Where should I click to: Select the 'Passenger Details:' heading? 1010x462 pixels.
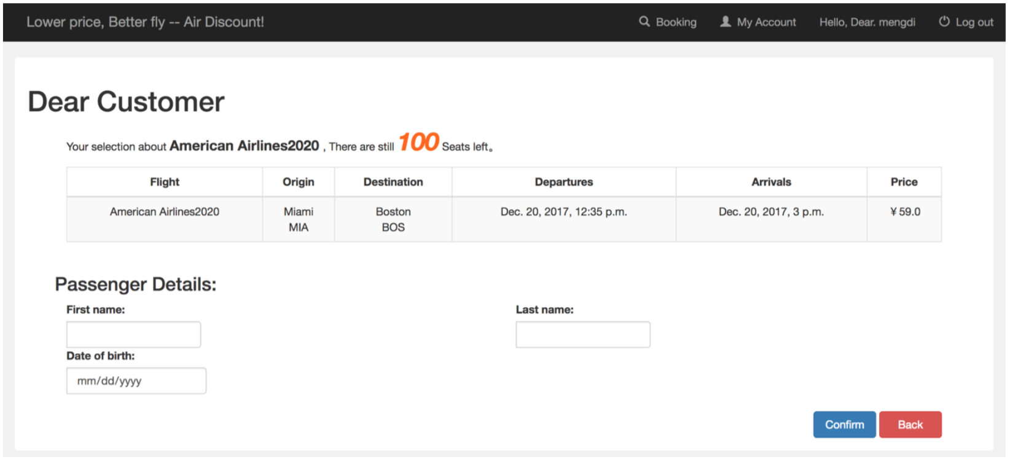click(x=136, y=284)
